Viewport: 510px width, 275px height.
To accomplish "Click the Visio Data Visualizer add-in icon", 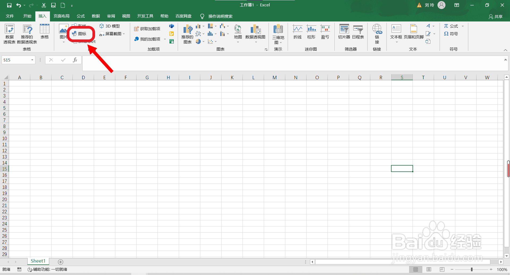I will point(172,26).
